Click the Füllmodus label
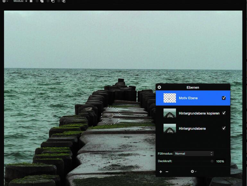247x186 pixels. click(166, 153)
